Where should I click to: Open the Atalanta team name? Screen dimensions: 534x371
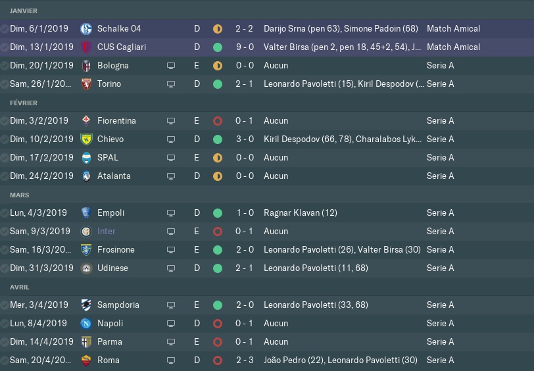[x=114, y=176]
